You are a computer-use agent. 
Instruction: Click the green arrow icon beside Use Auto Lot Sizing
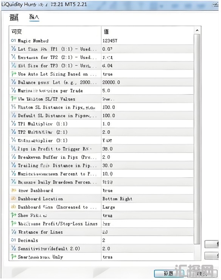[14, 74]
